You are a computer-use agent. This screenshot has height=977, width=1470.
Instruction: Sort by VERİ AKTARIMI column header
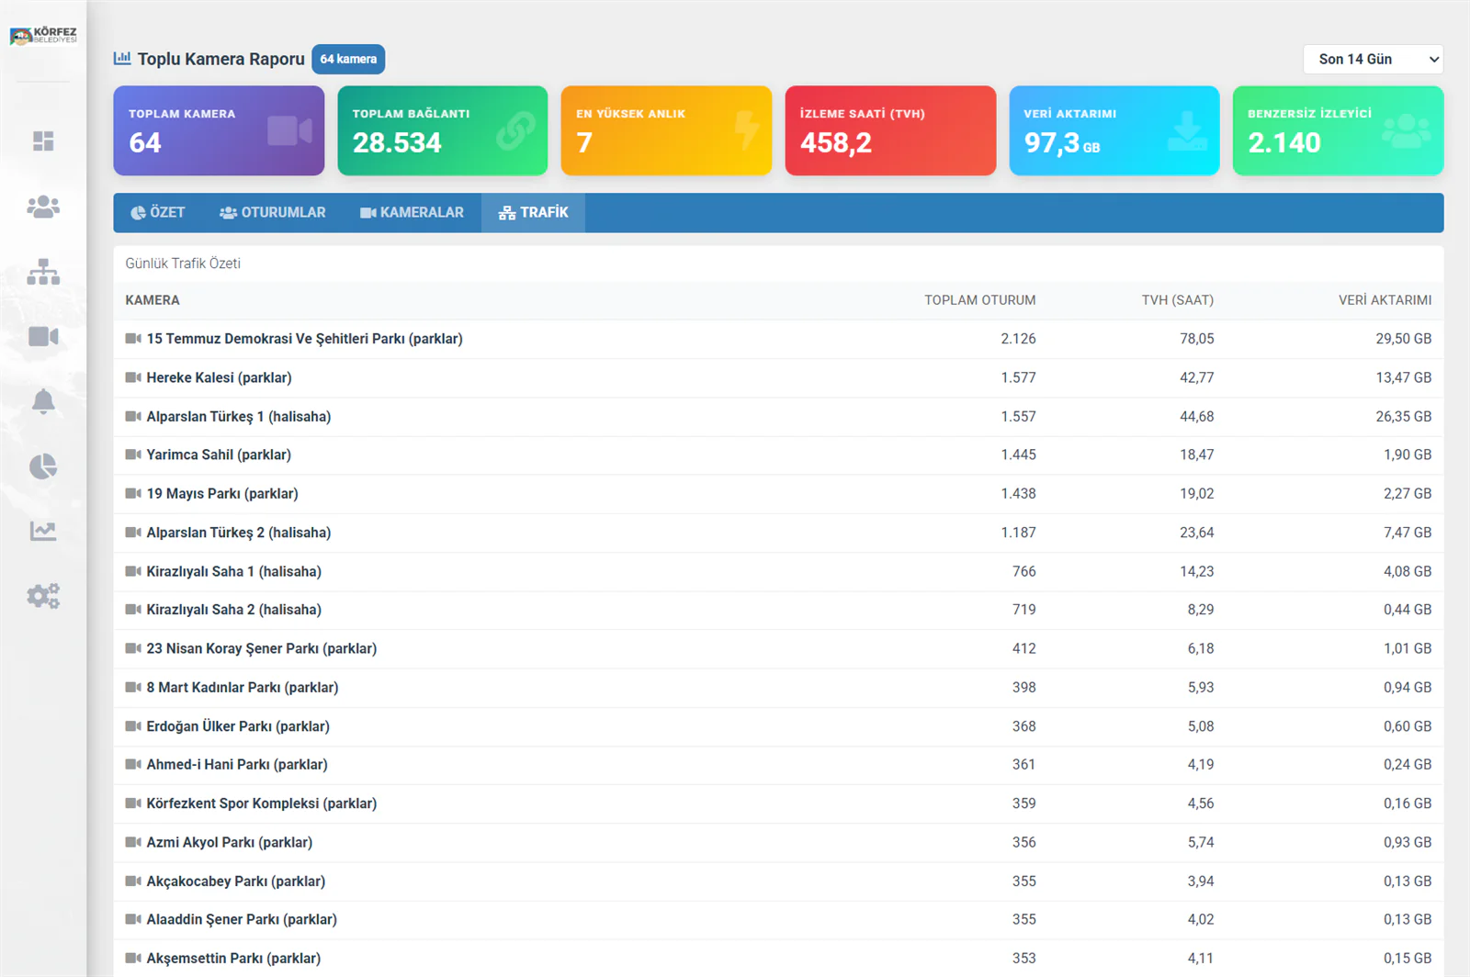1385,300
